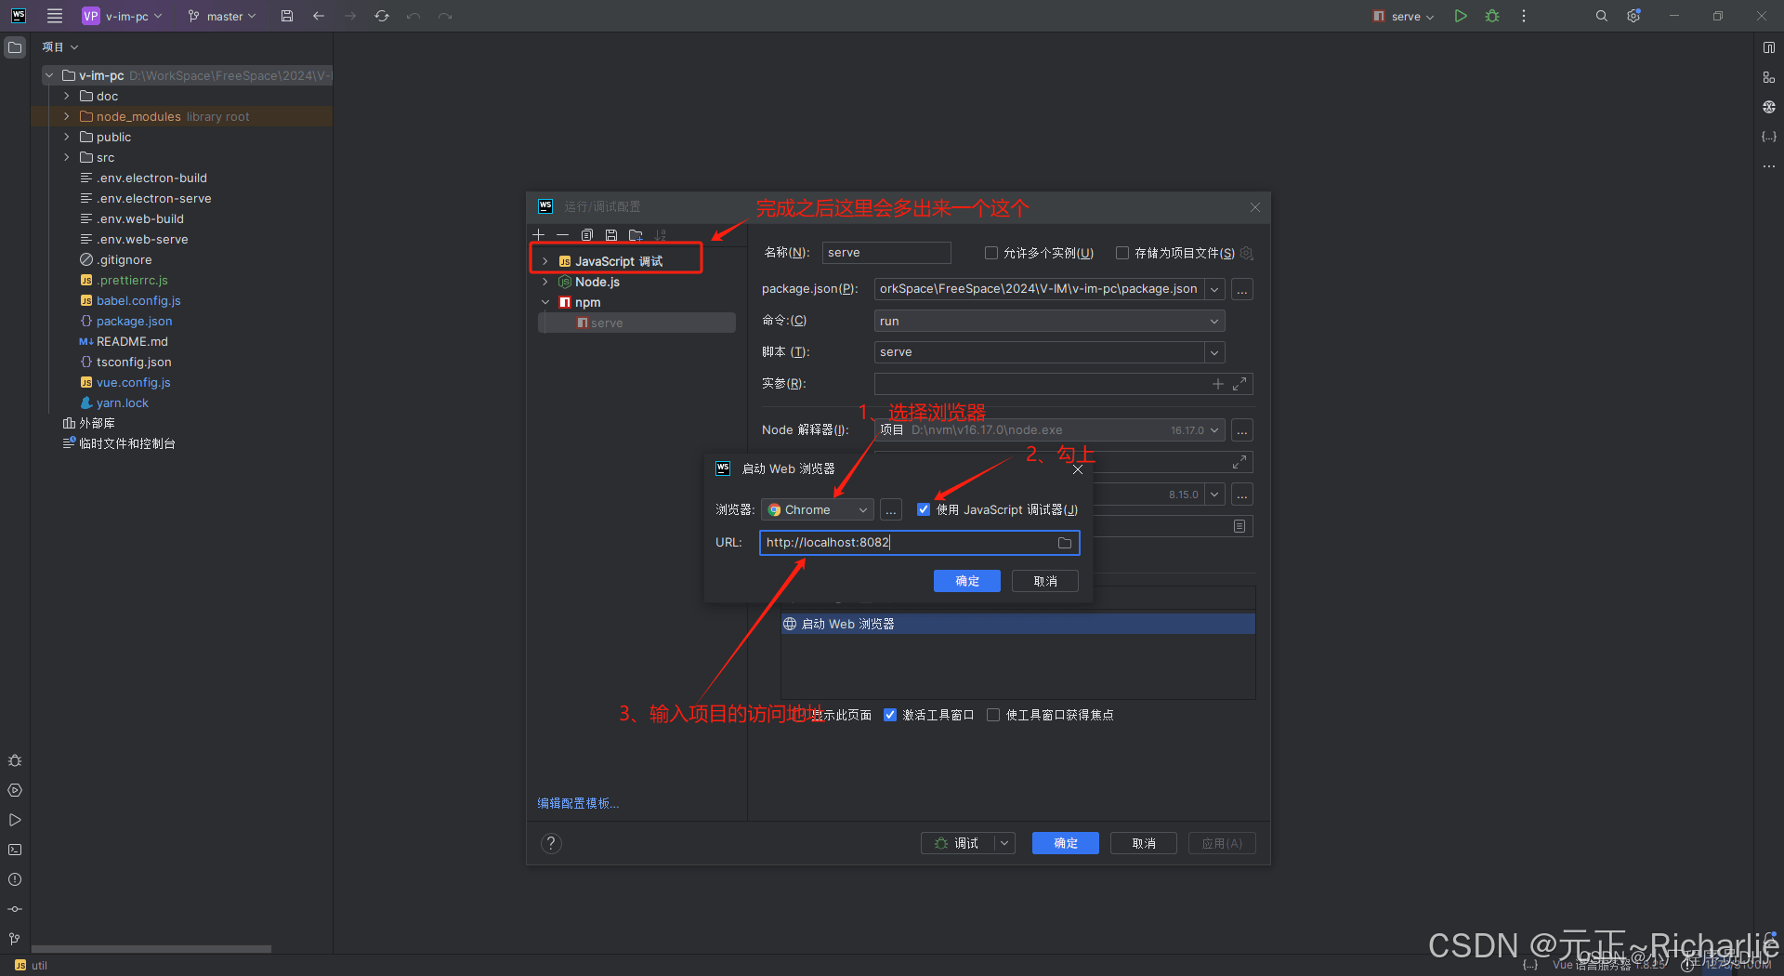Disable 激活工具窗口 checkbox
1784x976 pixels.
point(890,714)
